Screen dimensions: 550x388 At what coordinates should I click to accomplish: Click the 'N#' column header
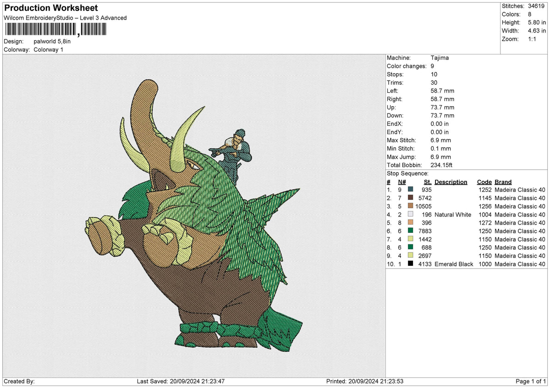pos(402,182)
